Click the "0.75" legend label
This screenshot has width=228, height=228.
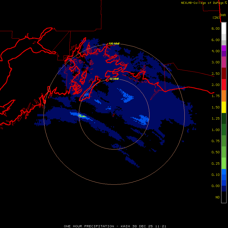pyautogui.click(x=216, y=141)
